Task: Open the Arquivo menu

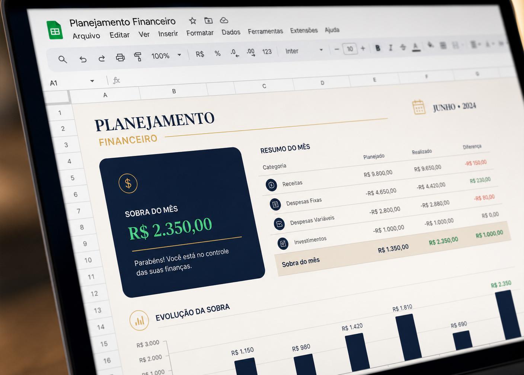Action: (86, 36)
